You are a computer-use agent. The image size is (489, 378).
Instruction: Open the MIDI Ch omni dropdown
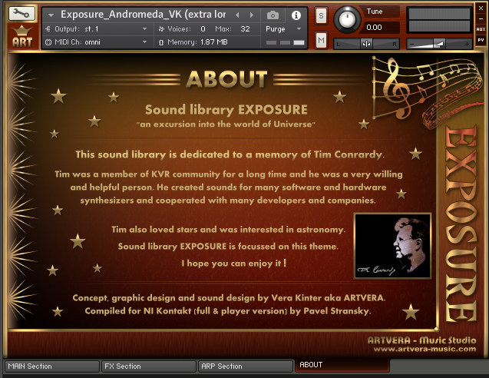tap(97, 42)
